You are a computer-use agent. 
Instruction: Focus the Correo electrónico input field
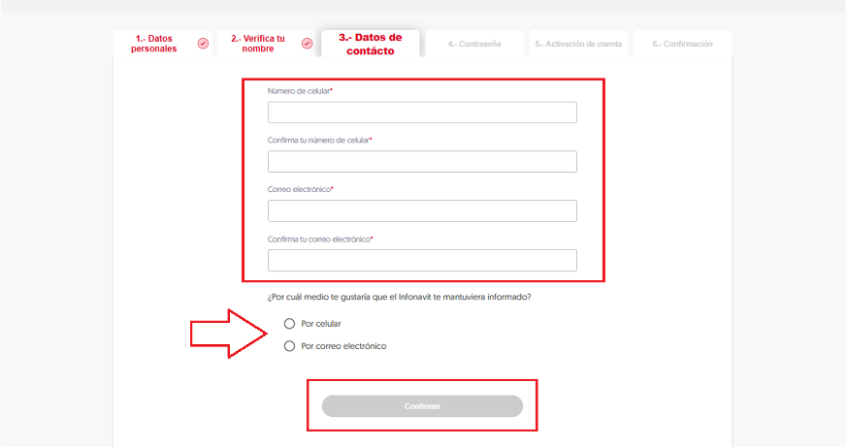tap(422, 210)
